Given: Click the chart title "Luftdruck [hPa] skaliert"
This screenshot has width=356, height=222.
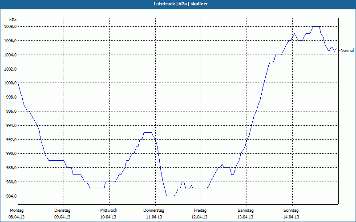Looking at the screenshot, I should pyautogui.click(x=180, y=4).
